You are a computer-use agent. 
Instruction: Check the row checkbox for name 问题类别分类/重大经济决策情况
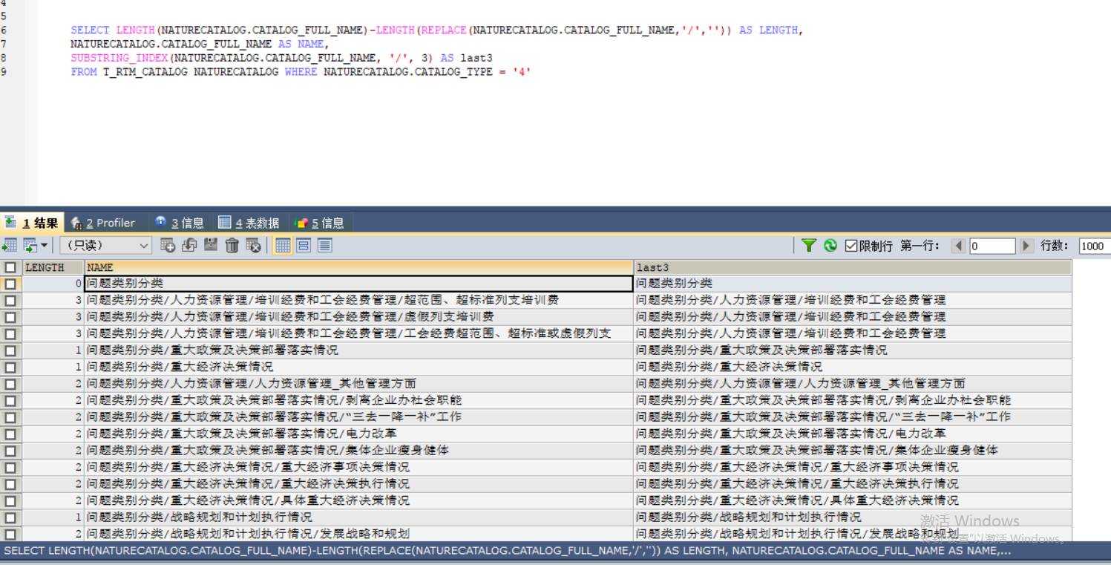[x=10, y=368]
